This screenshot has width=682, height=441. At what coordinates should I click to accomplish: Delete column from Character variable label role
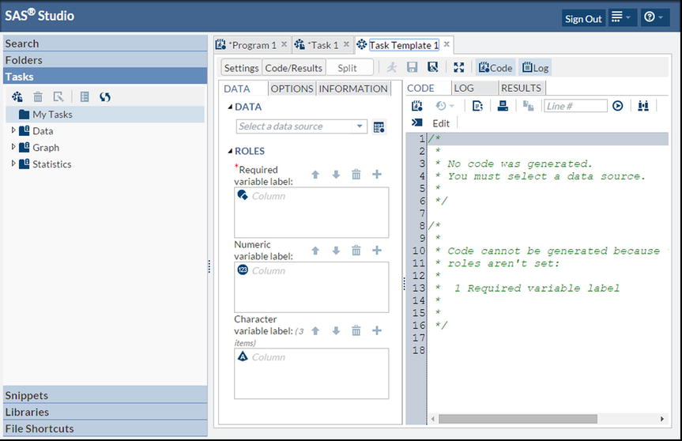tap(356, 330)
